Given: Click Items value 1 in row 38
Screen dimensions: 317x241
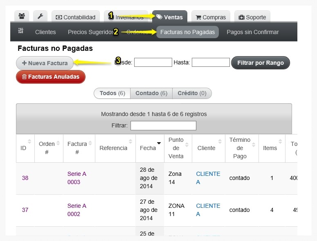Looking at the screenshot, I should 272,178.
